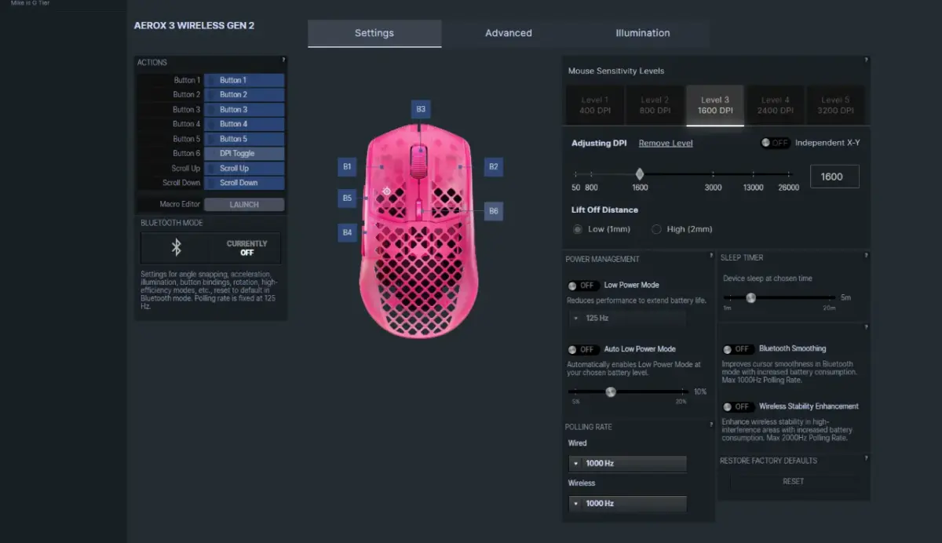Select Level 1 400 DPI
The image size is (942, 543).
(x=594, y=105)
